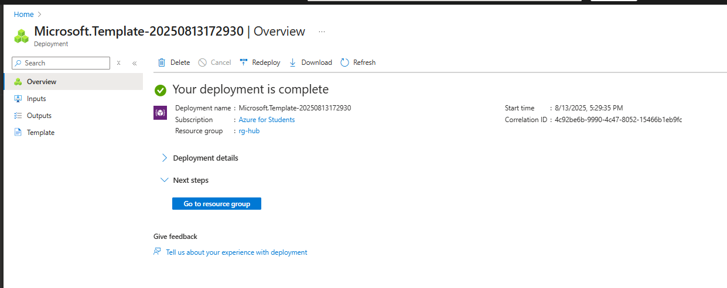Open the Inputs menu item
The width and height of the screenshot is (727, 288).
pos(73,99)
